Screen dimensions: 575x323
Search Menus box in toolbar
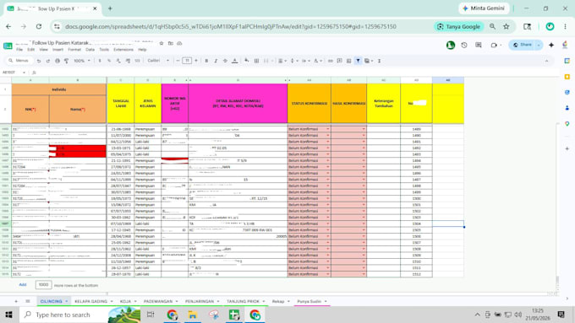(19, 61)
